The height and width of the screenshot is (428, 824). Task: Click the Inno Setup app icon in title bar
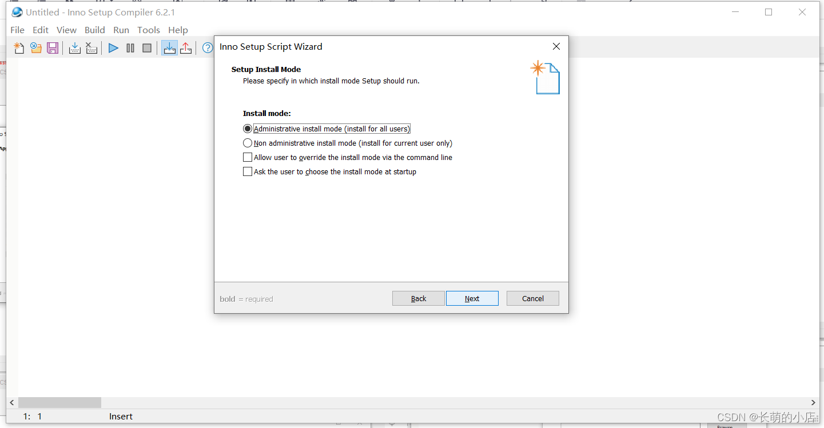coord(17,12)
